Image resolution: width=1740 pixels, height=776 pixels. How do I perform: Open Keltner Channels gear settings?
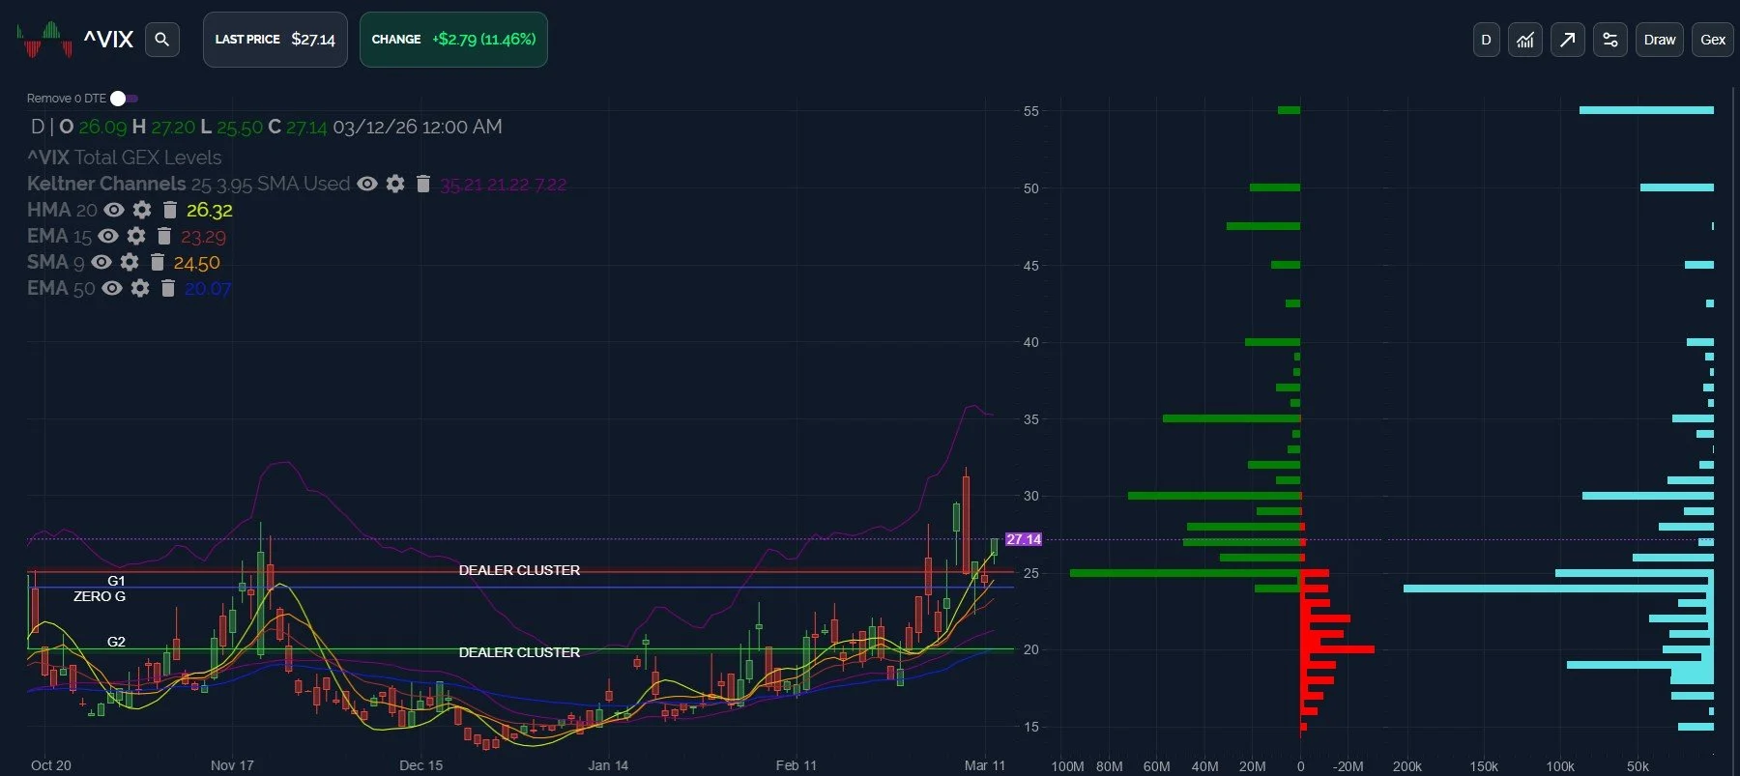pos(395,184)
